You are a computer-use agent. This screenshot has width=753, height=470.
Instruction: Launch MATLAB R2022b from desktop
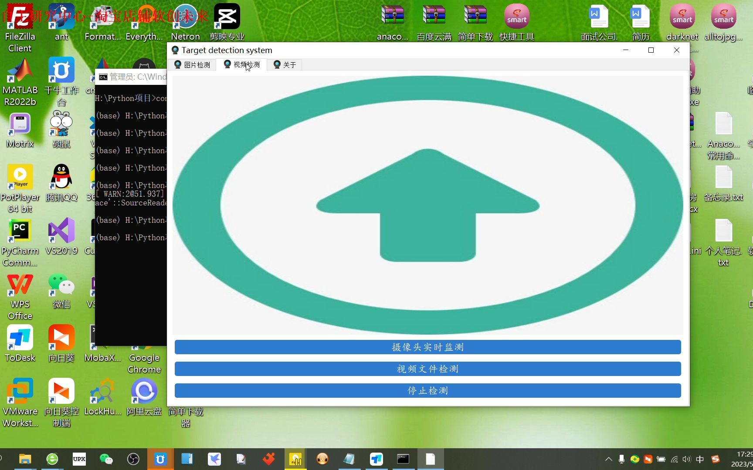(x=20, y=82)
